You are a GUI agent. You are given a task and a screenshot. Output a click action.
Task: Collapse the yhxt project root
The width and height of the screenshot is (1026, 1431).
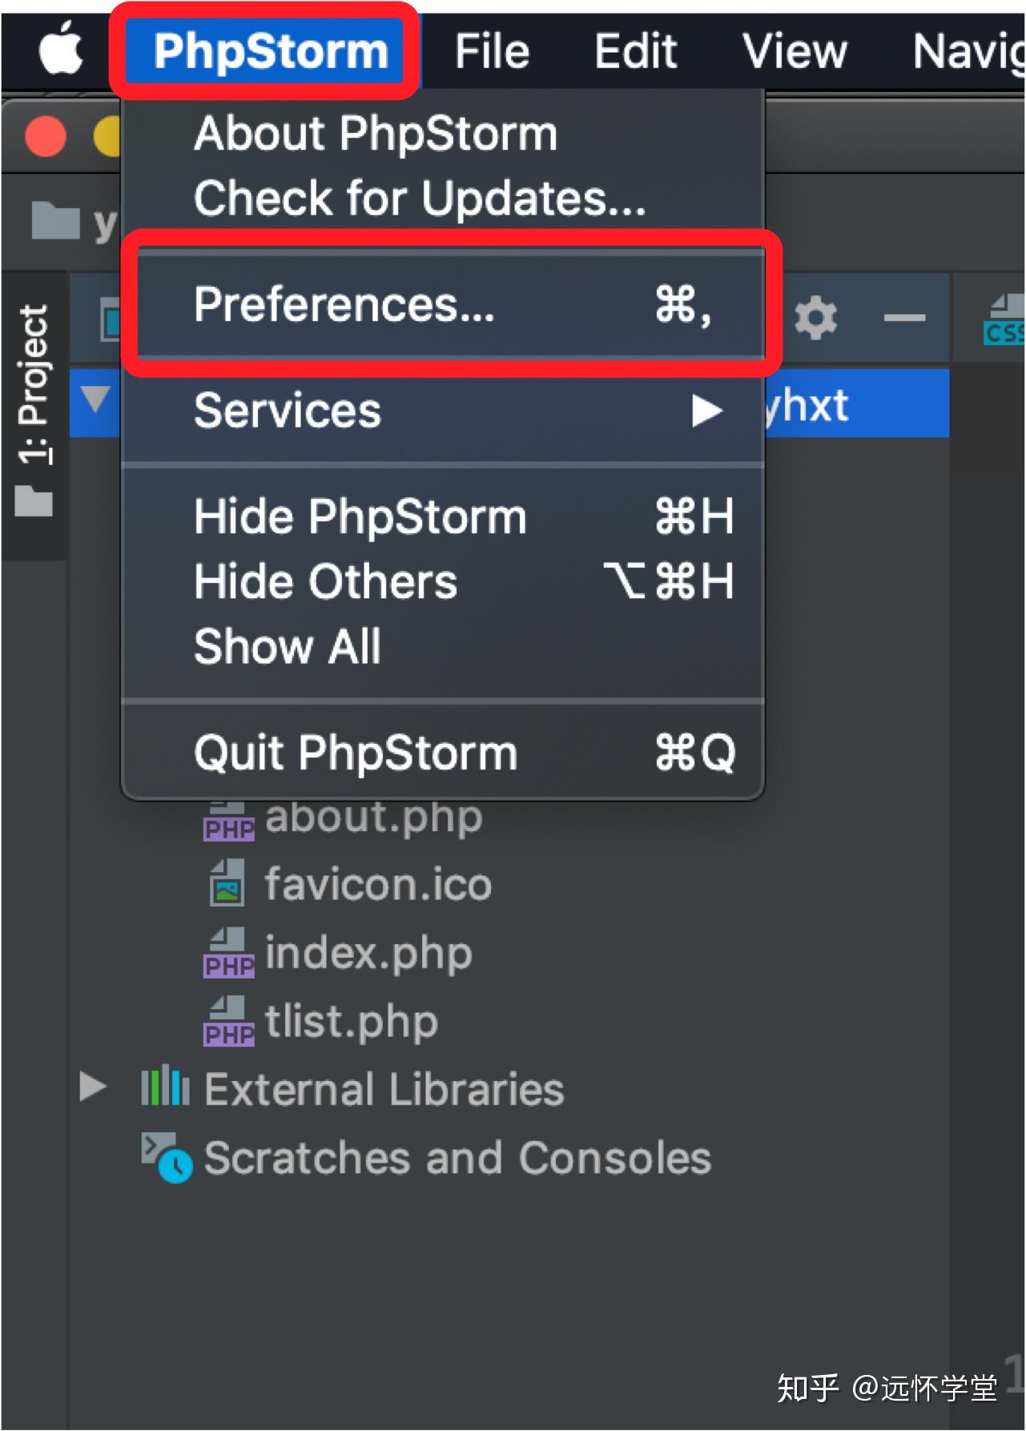pyautogui.click(x=96, y=404)
